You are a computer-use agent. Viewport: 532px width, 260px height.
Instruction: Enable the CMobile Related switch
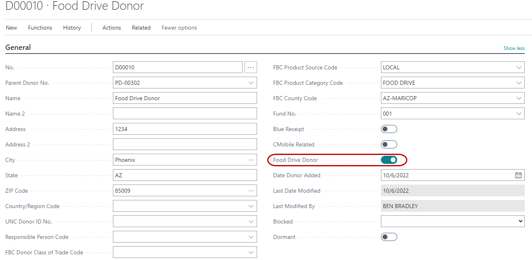tap(389, 144)
